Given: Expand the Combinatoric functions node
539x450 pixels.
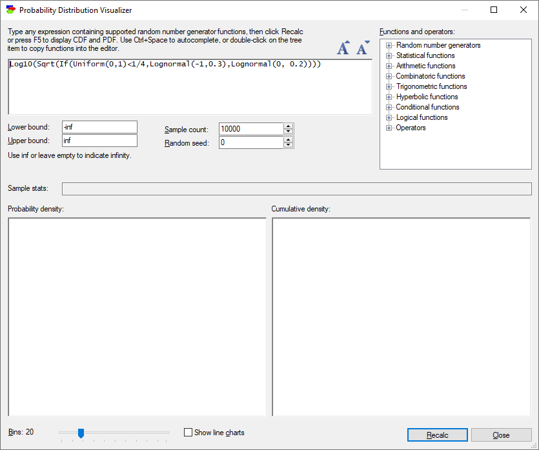Looking at the screenshot, I should [x=389, y=76].
